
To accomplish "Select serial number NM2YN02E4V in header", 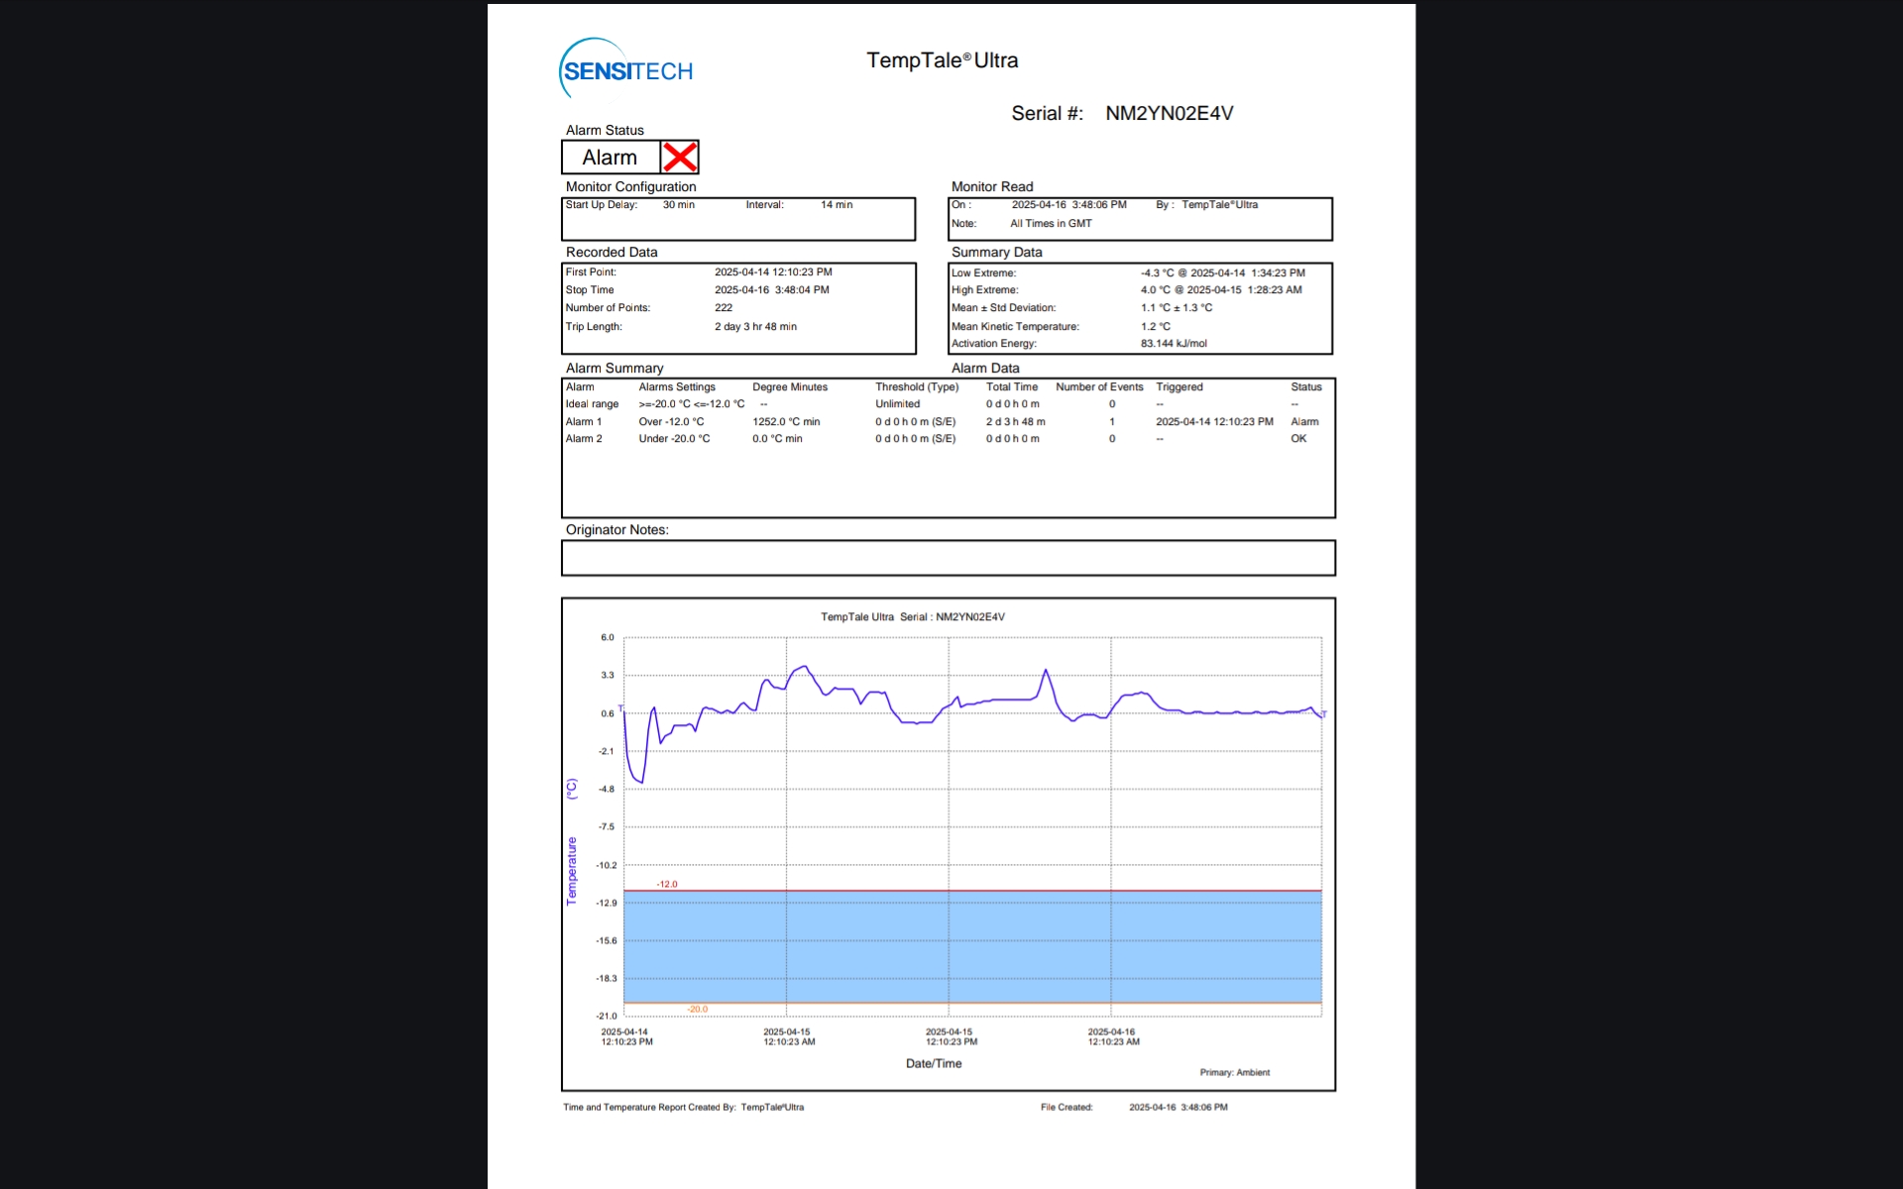I will tap(1170, 113).
